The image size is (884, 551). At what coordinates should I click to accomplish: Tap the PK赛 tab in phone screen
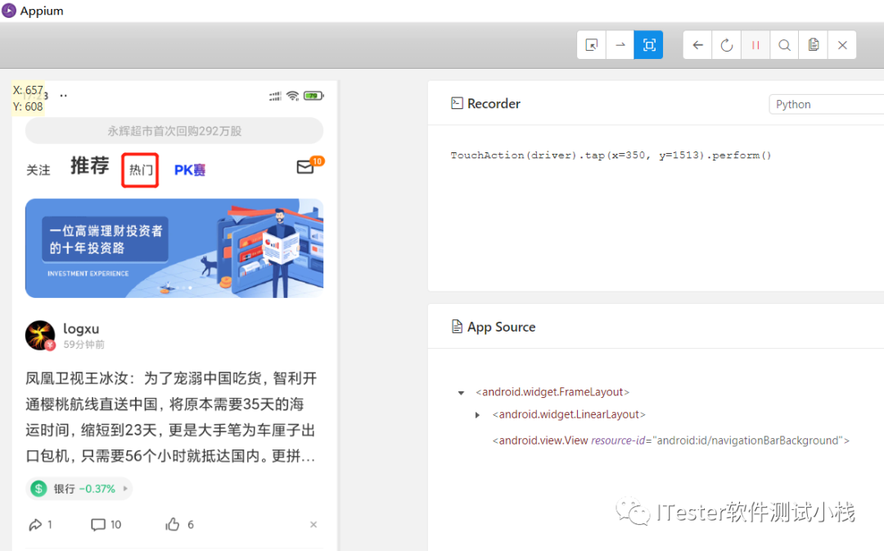point(190,169)
